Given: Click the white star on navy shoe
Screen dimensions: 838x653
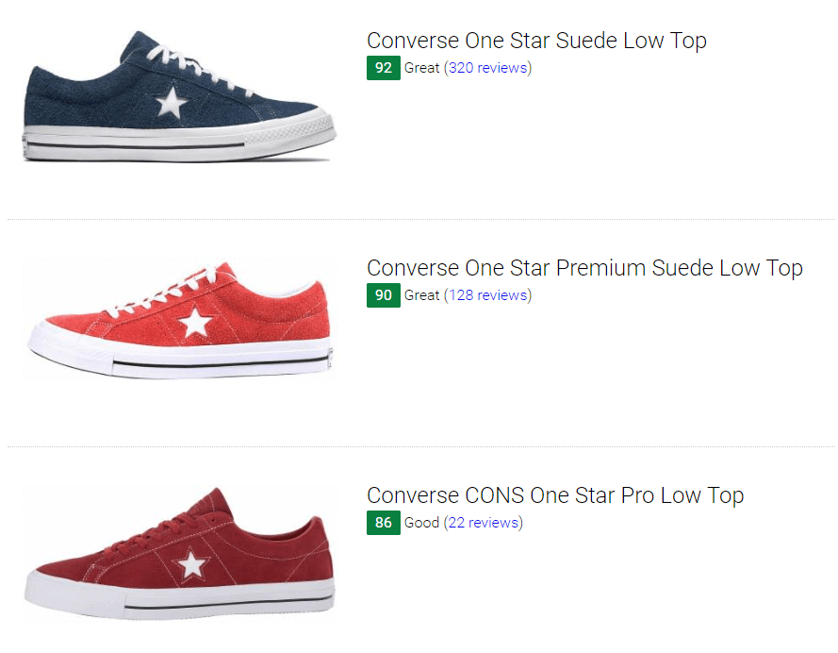Looking at the screenshot, I should [x=171, y=103].
